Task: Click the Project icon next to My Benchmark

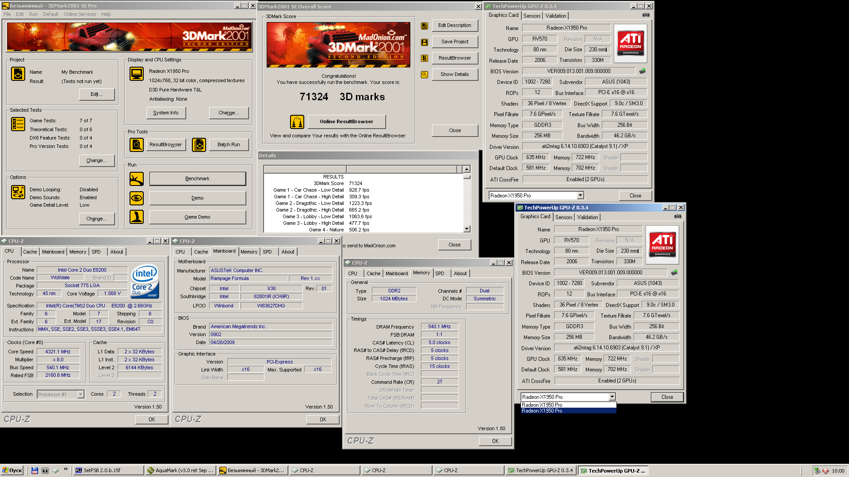Action: 18,74
